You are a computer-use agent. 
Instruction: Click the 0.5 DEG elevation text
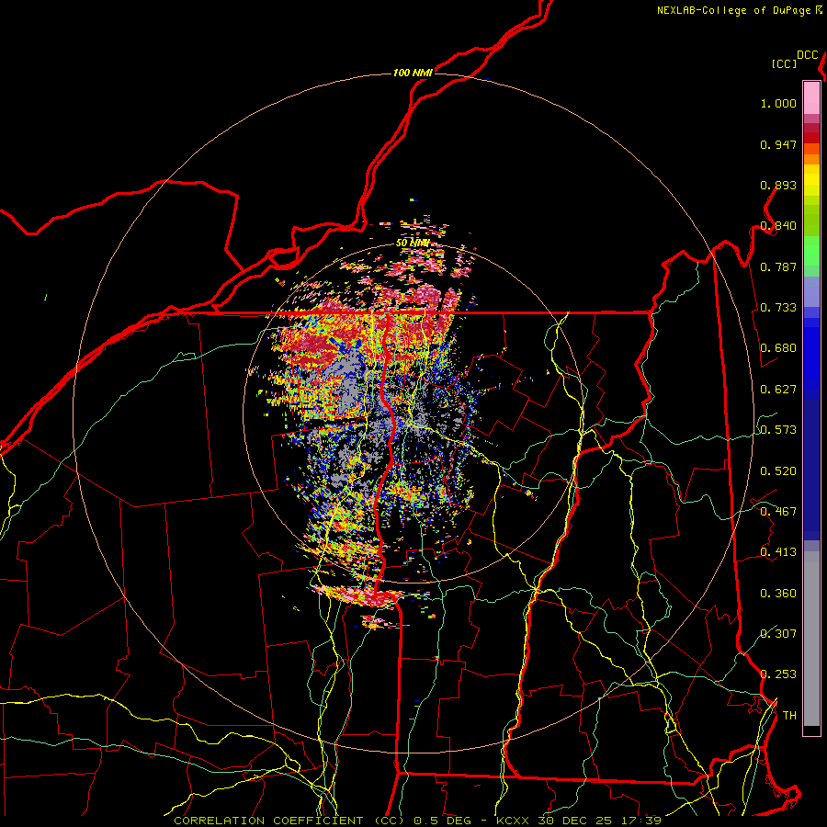click(443, 821)
